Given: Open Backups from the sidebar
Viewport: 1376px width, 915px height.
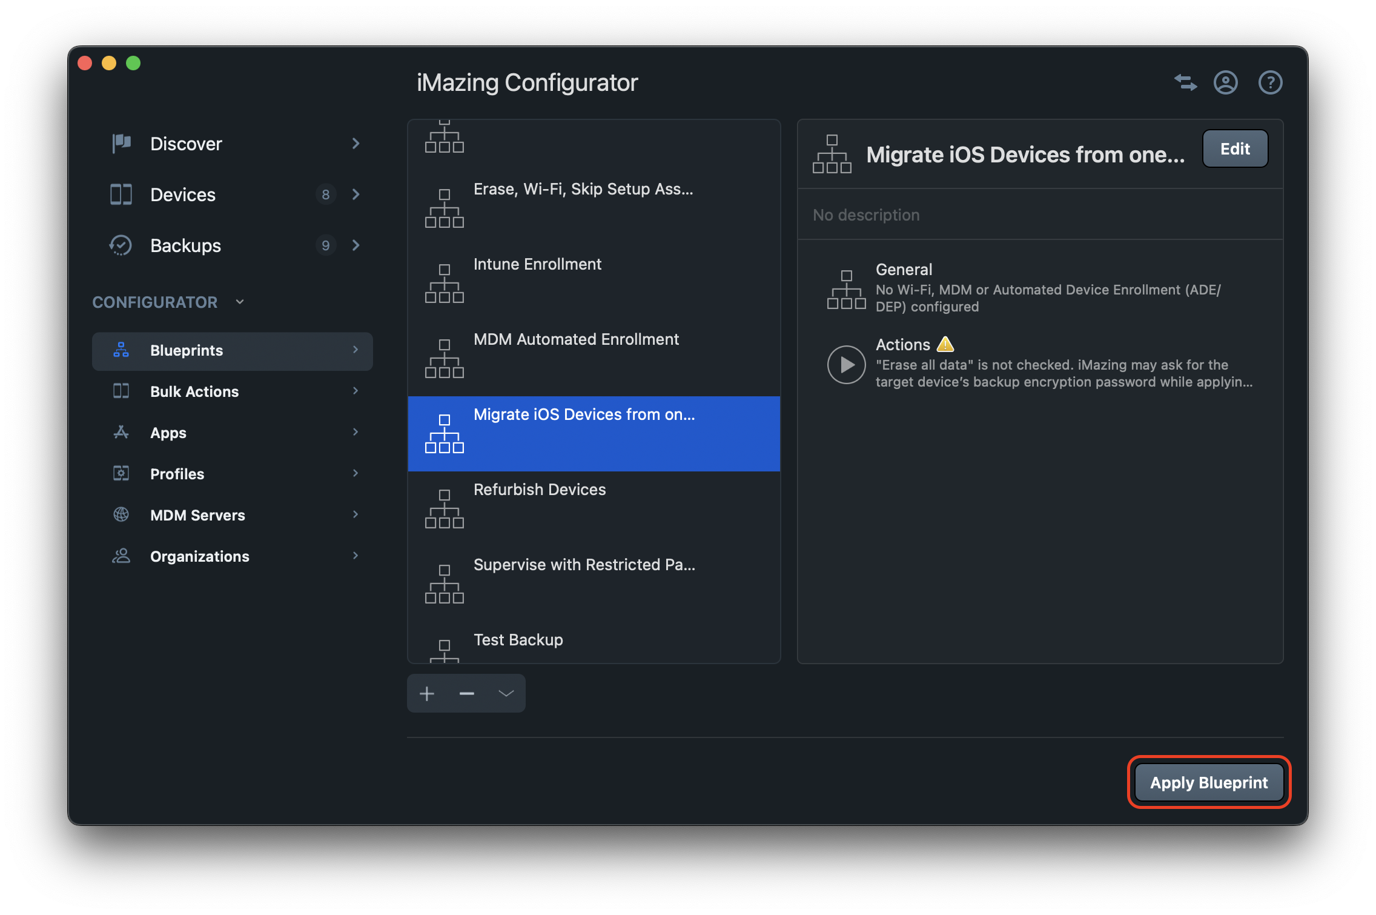Looking at the screenshot, I should 184,245.
